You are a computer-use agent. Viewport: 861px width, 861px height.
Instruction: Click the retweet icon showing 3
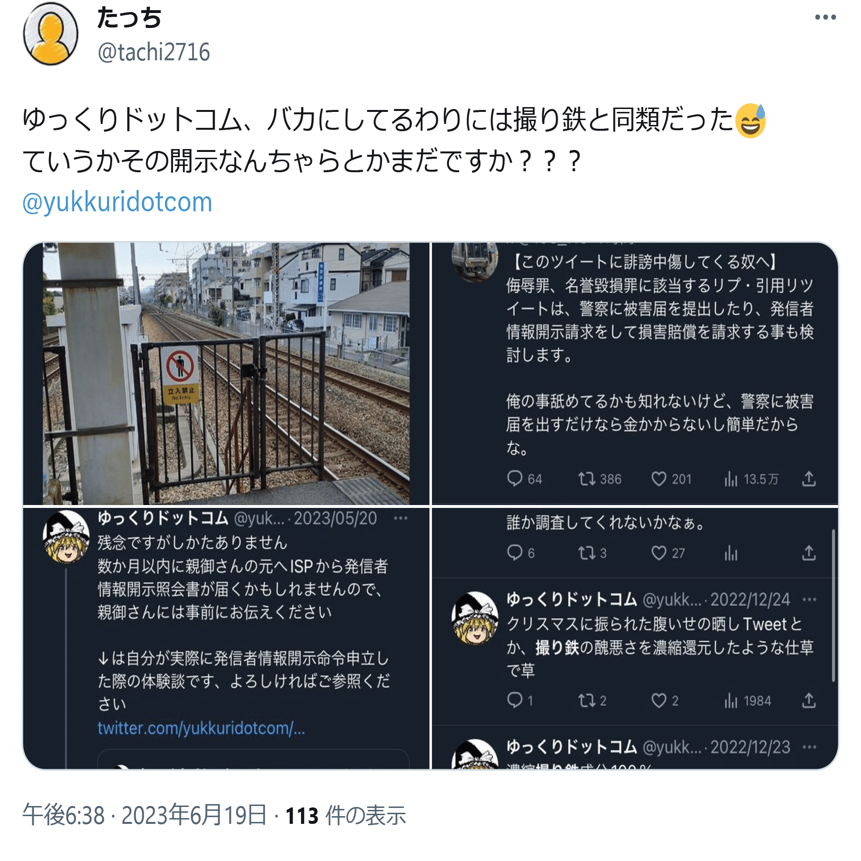point(587,553)
